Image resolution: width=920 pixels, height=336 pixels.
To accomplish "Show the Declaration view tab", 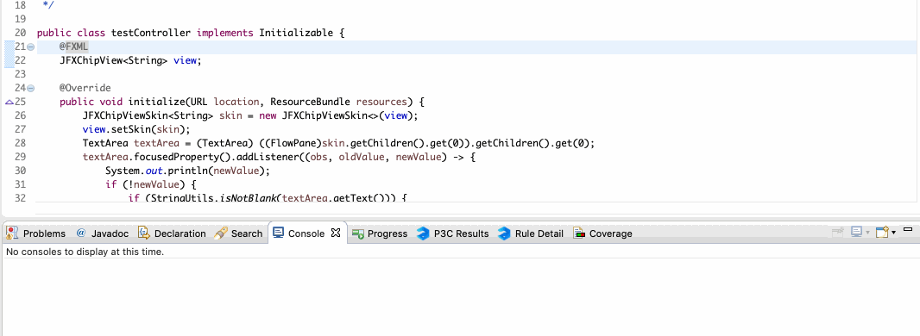I will click(172, 233).
